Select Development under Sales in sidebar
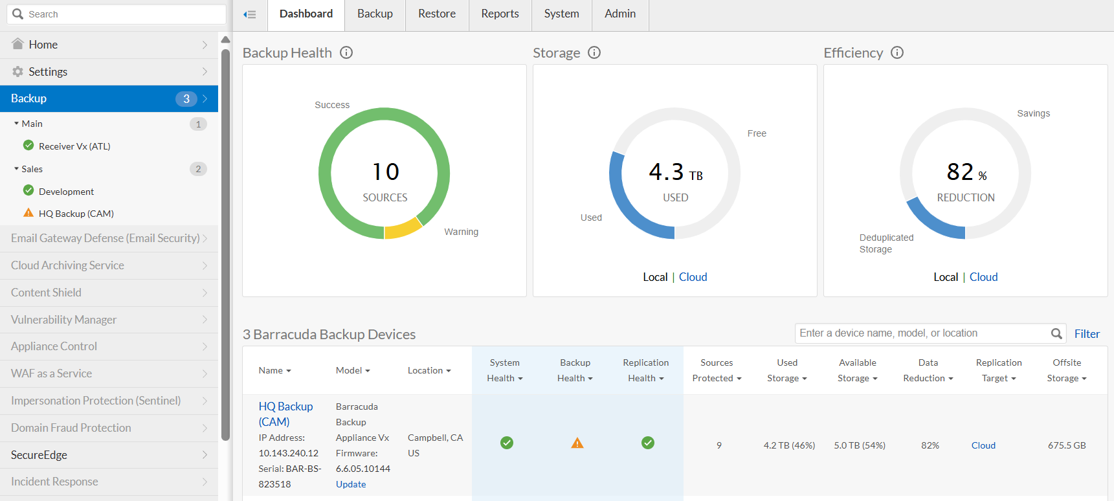Viewport: 1114px width, 501px height. tap(66, 192)
